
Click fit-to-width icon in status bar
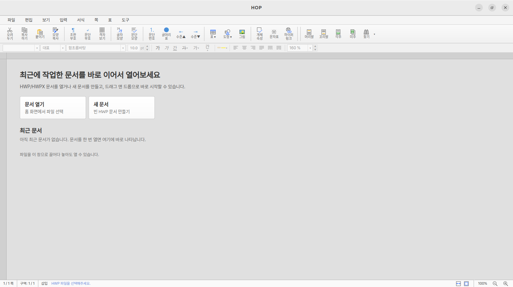(458, 284)
